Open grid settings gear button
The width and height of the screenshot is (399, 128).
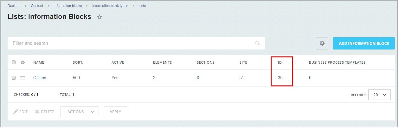coord(322,43)
